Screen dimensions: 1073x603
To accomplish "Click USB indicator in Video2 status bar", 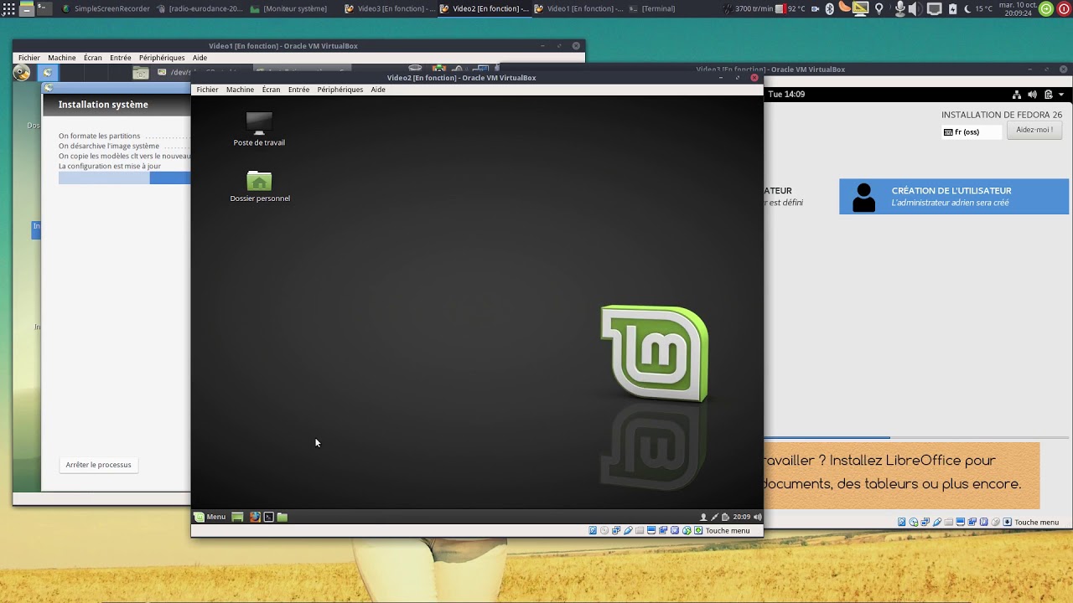I will point(628,530).
